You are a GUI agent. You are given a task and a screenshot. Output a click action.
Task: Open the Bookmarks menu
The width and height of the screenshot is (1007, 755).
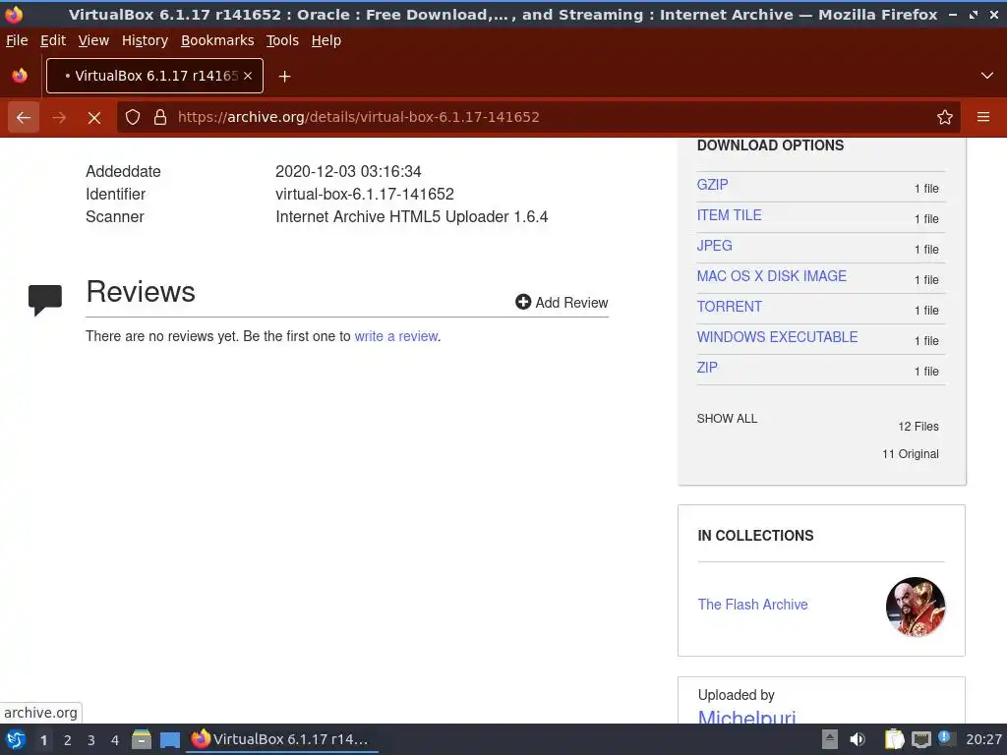click(217, 40)
